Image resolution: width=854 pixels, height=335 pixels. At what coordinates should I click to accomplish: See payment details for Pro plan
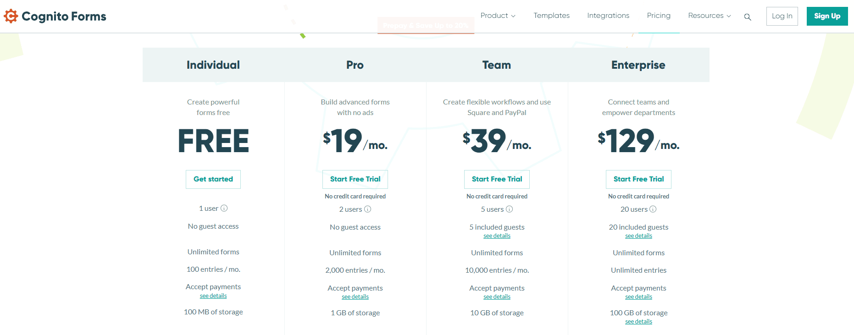355,297
